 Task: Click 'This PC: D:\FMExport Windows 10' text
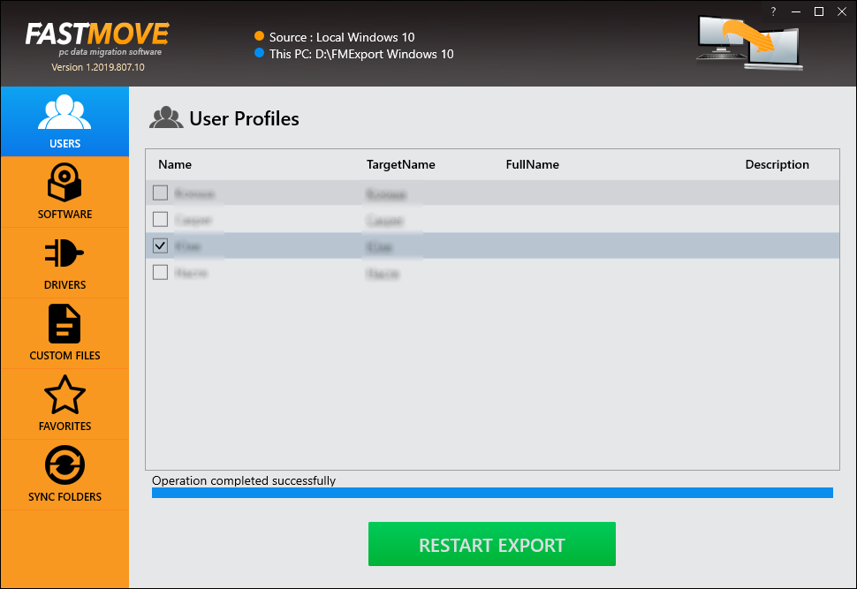(361, 54)
